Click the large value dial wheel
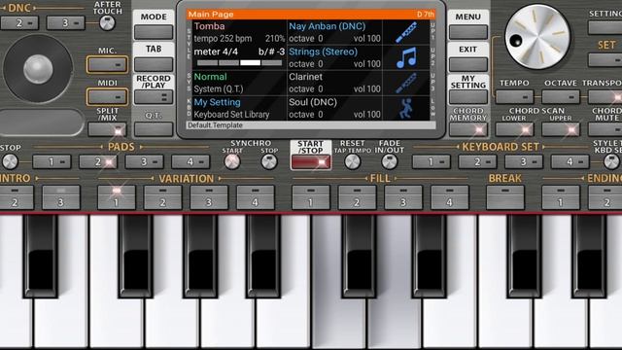Image resolution: width=622 pixels, height=350 pixels. (537, 37)
